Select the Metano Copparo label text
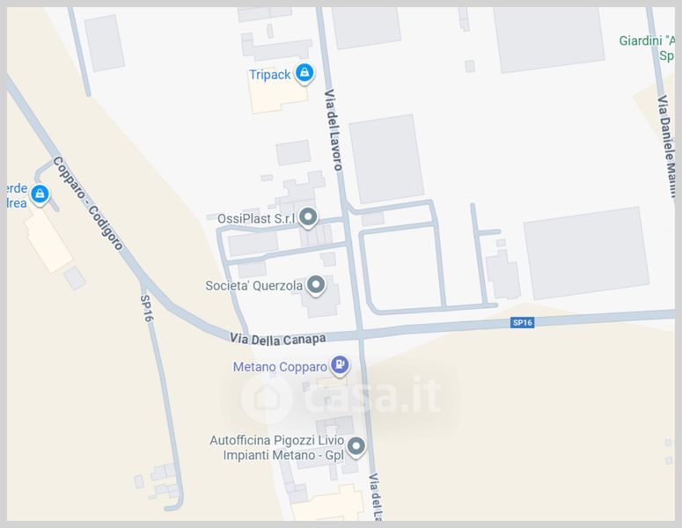682x528 pixels. 280,367
